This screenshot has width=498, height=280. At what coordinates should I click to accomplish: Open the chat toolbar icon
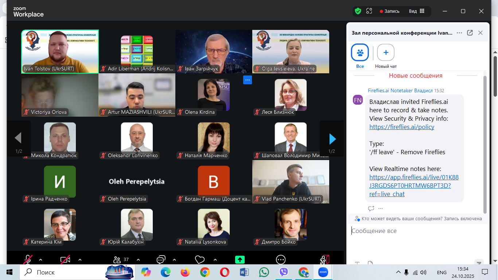point(161,260)
